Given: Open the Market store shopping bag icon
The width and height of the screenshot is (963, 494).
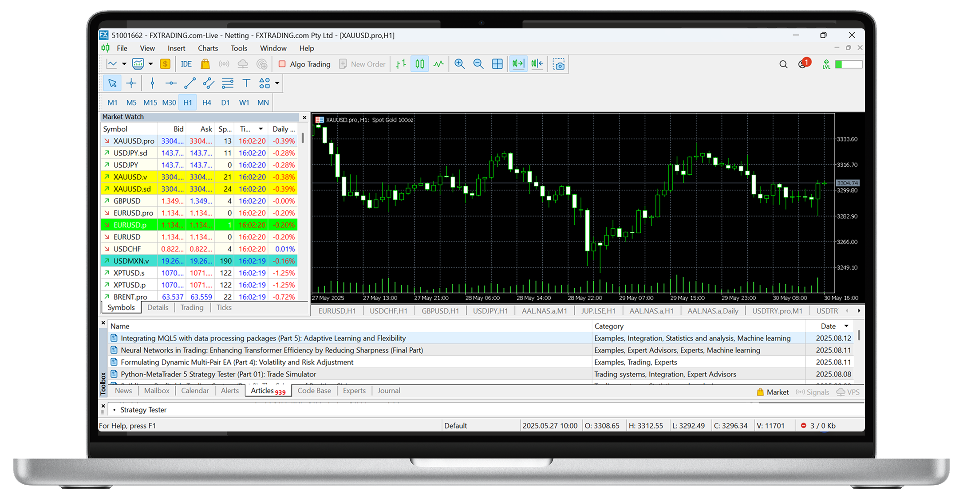Looking at the screenshot, I should tap(205, 64).
